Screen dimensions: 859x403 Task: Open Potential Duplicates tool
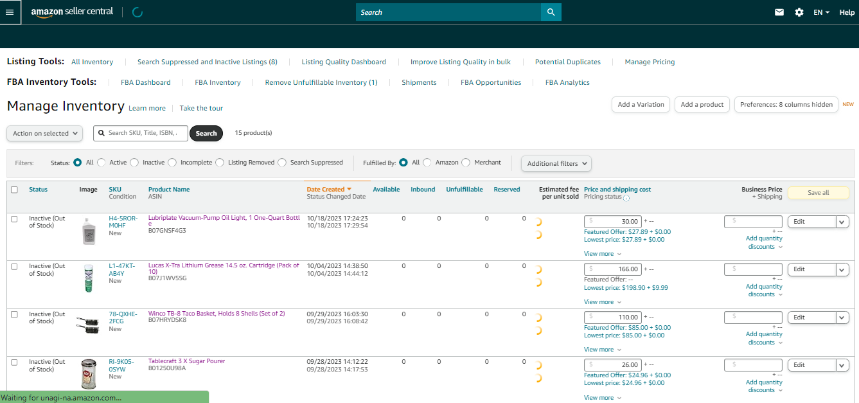pos(568,62)
